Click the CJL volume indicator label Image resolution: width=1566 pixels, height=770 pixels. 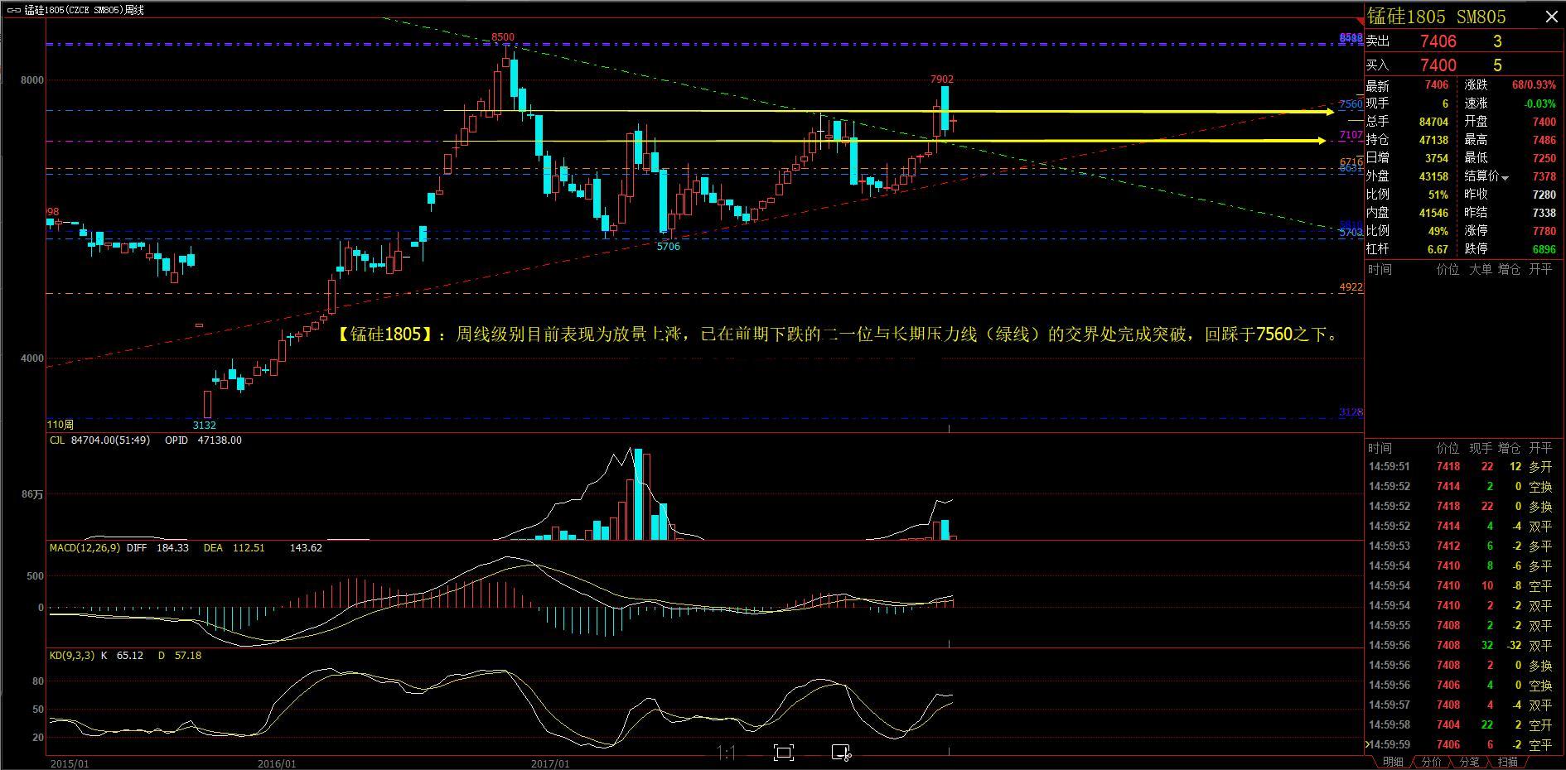point(57,440)
